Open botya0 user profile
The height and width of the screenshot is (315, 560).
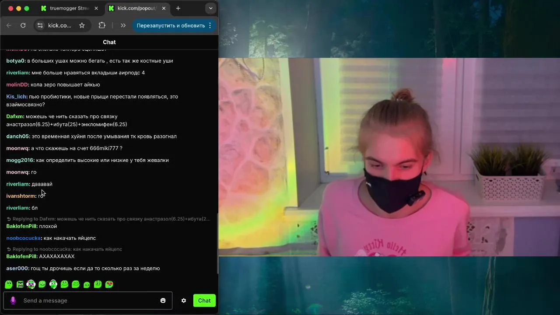pyautogui.click(x=16, y=61)
